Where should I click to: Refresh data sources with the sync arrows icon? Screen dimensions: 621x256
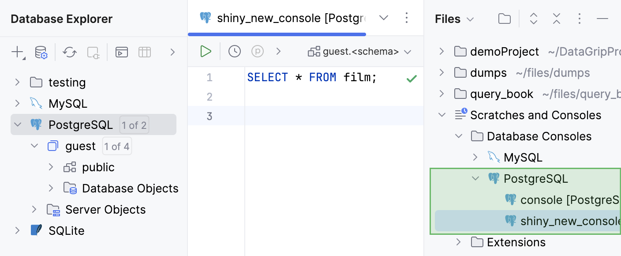(69, 52)
